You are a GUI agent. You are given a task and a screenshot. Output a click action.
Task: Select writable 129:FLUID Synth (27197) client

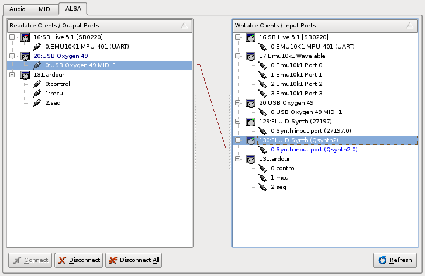[x=295, y=121]
